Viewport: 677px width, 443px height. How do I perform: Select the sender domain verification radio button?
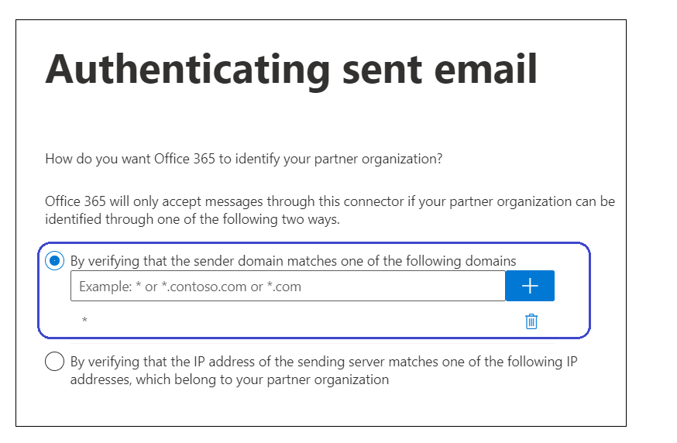coord(54,261)
